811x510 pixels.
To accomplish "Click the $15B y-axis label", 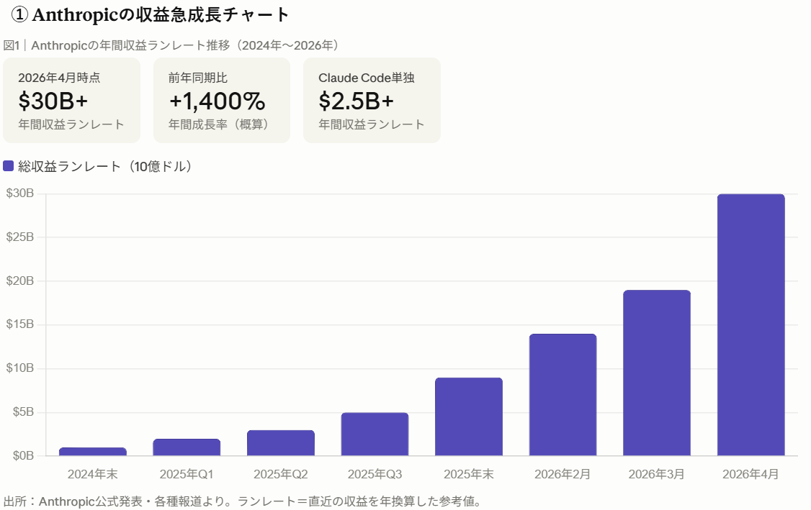I will (x=20, y=324).
